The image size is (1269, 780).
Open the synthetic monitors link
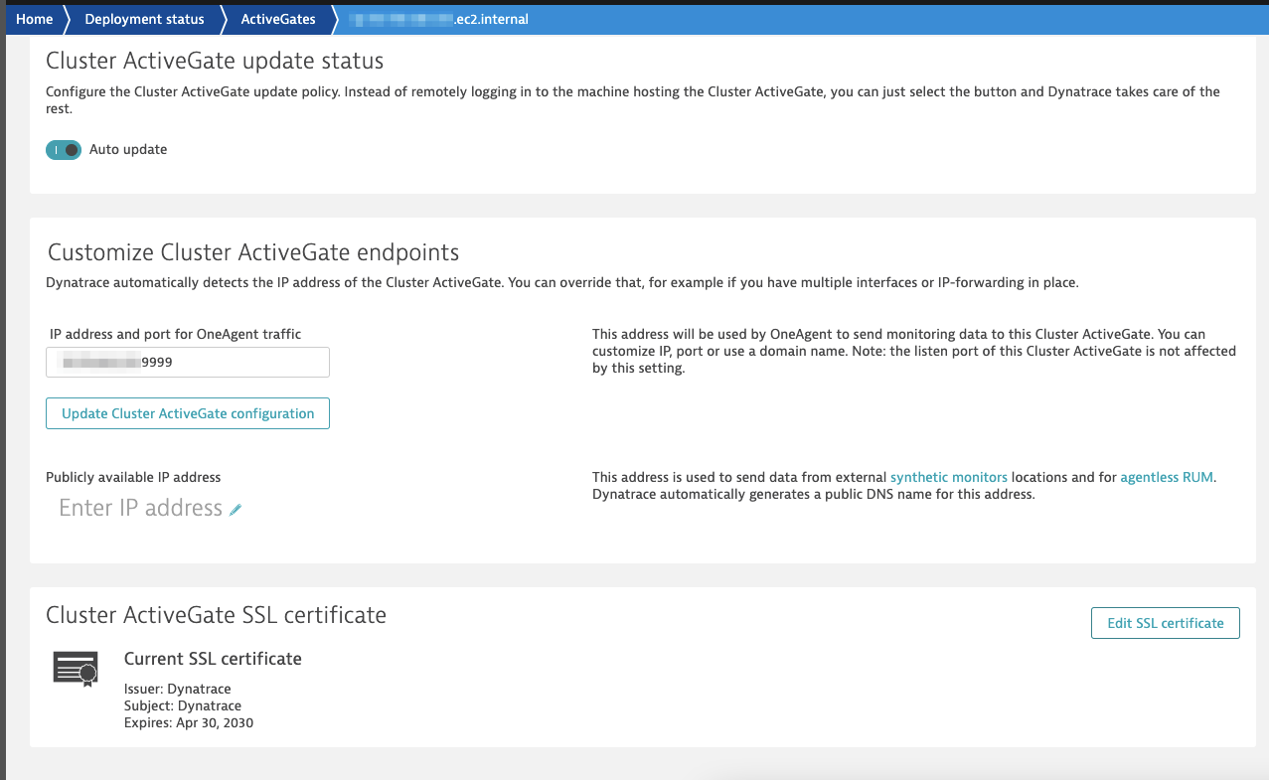point(948,477)
